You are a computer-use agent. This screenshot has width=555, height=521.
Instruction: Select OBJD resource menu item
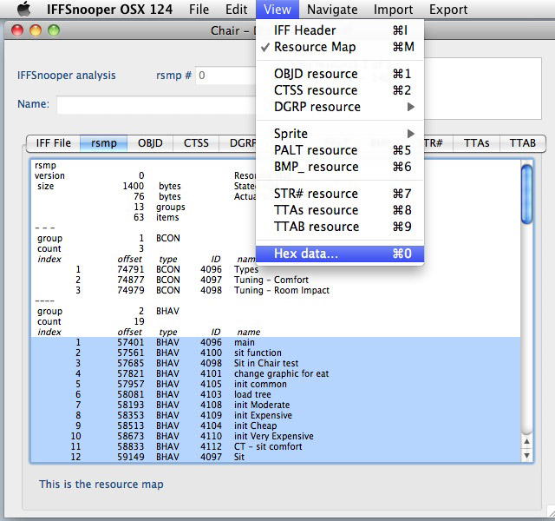tap(340, 74)
